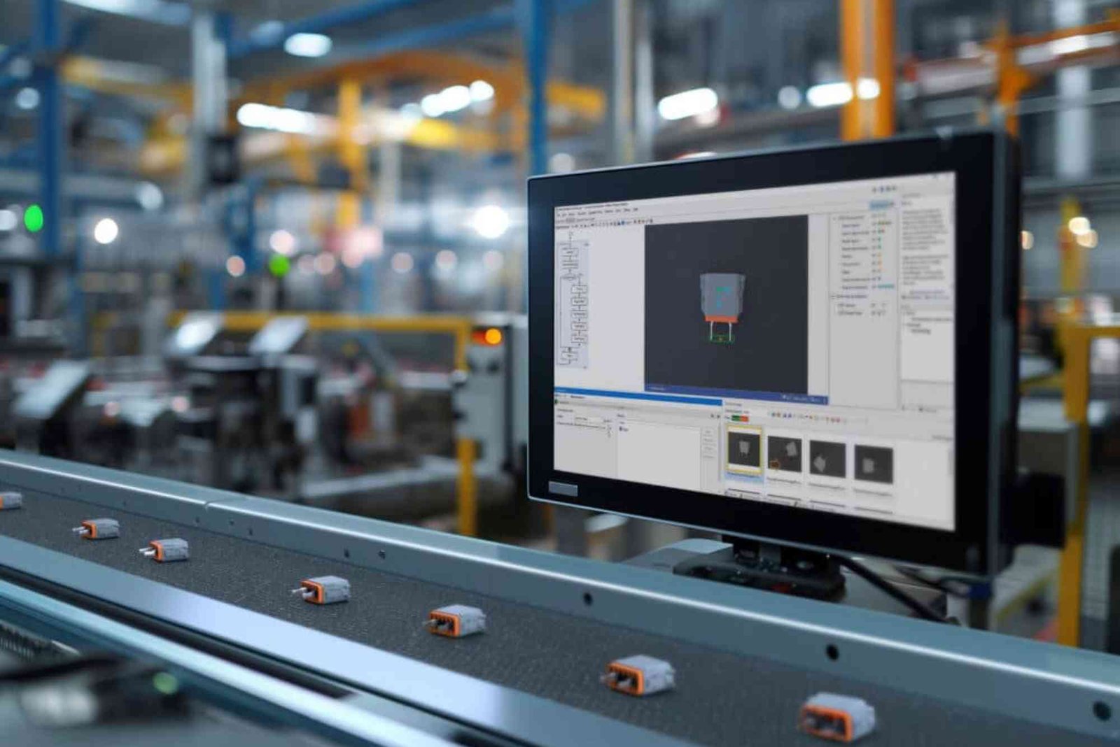Screen dimensions: 1120x747
Task: Select the first image thumbnail in the filmstrip
Action: coord(745,450)
